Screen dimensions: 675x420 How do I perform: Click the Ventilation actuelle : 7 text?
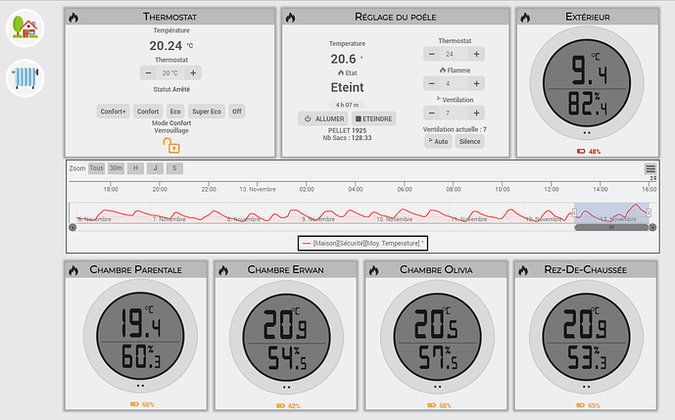[455, 129]
